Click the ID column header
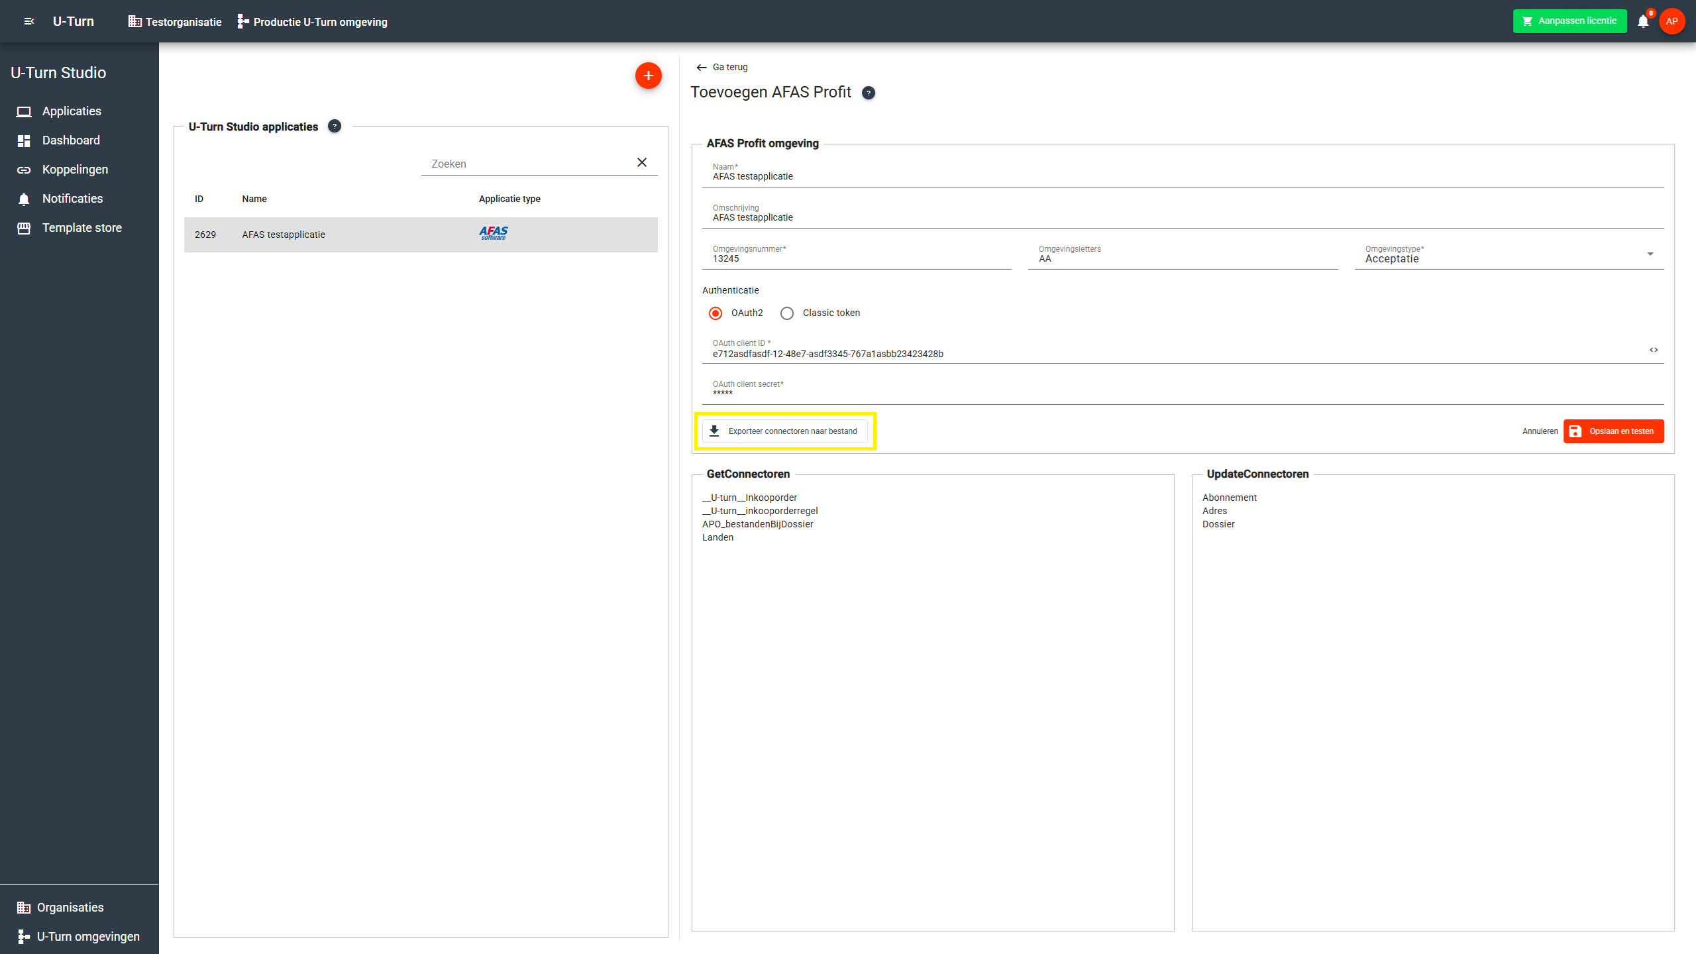The width and height of the screenshot is (1696, 954). tap(199, 199)
